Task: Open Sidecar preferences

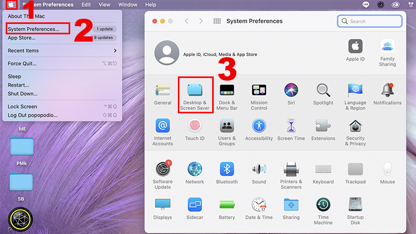Action: 194,209
